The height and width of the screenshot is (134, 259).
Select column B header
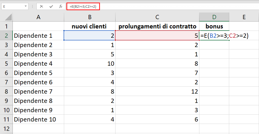90,17
